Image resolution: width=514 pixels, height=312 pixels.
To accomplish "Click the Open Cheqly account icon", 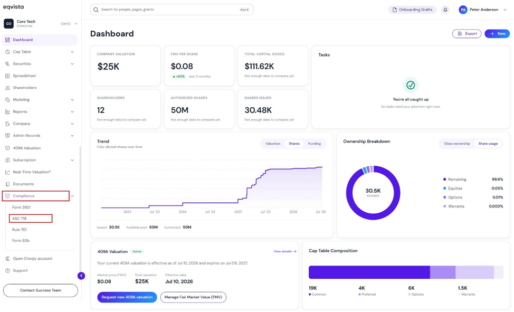I will [7, 259].
